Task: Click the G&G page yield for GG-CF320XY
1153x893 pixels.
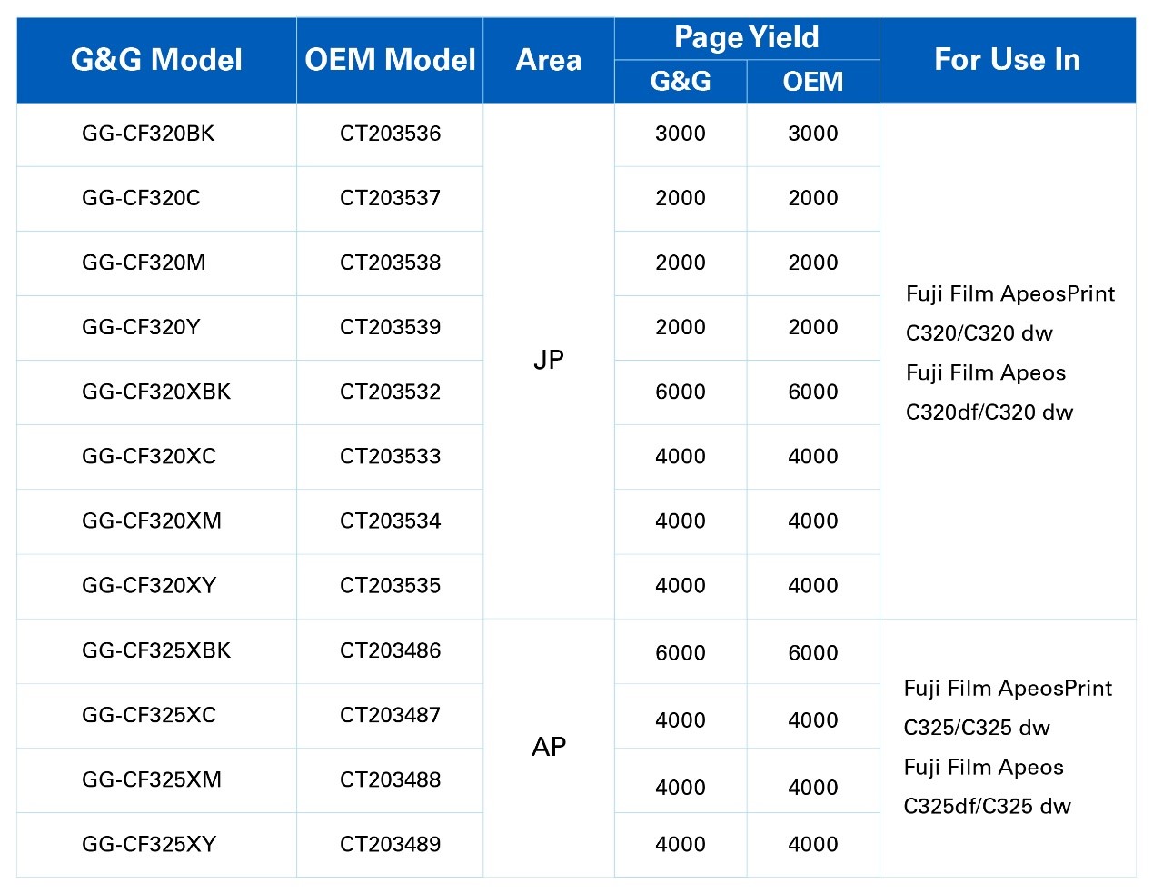Action: click(x=681, y=585)
